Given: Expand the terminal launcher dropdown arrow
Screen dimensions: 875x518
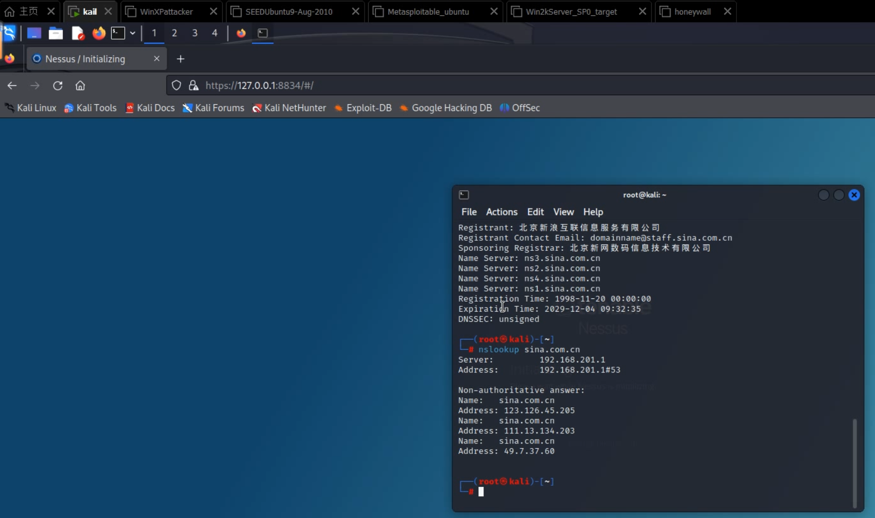Looking at the screenshot, I should (x=132, y=33).
